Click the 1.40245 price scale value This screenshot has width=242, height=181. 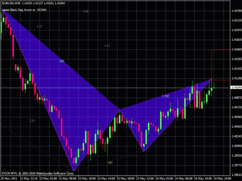(x=237, y=136)
